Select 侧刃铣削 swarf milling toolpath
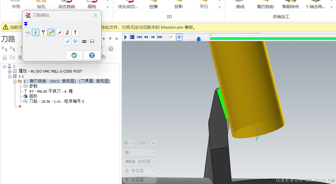 [265, 5]
